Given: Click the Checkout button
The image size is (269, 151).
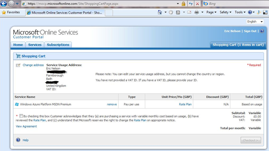Looking at the screenshot, I should [x=251, y=140].
